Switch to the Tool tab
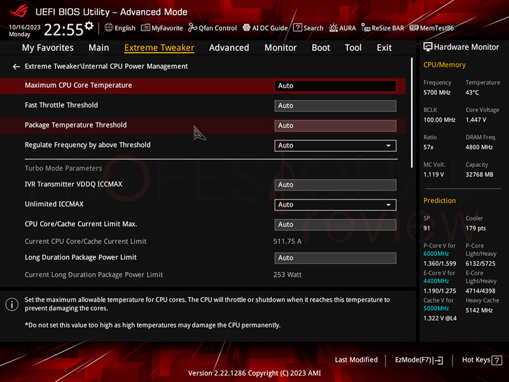 pyautogui.click(x=353, y=48)
